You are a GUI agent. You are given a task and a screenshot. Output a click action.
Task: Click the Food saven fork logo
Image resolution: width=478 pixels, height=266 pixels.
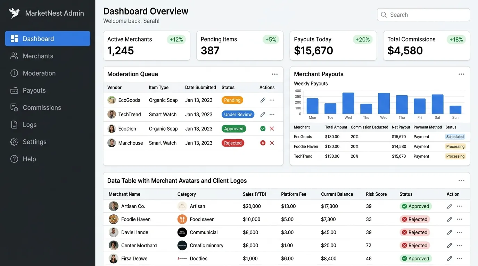(182, 219)
